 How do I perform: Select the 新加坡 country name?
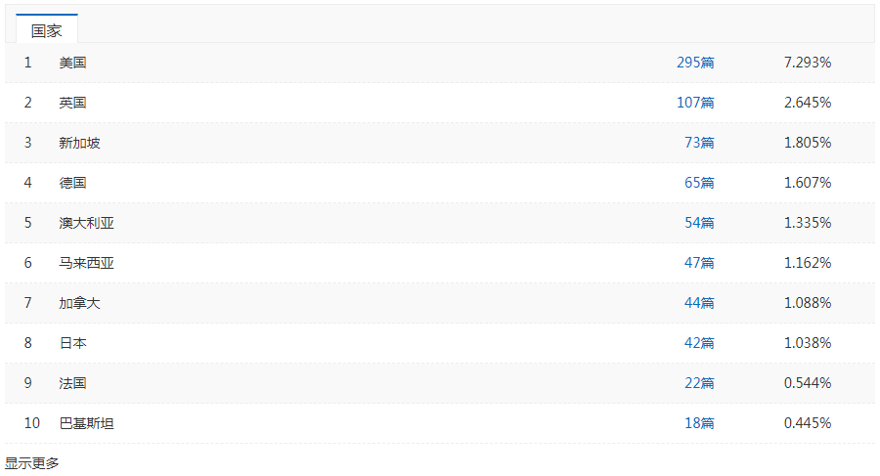(80, 143)
